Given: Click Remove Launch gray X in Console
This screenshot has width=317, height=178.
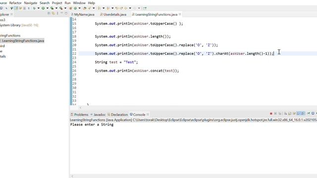Looking at the screenshot, I should (x=275, y=114).
